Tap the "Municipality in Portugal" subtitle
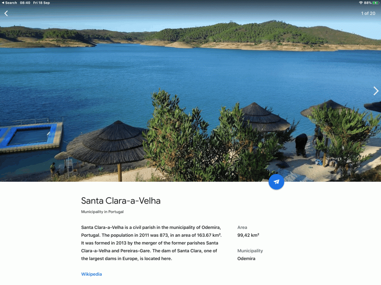Screen dimensions: 381x285 coord(102,212)
